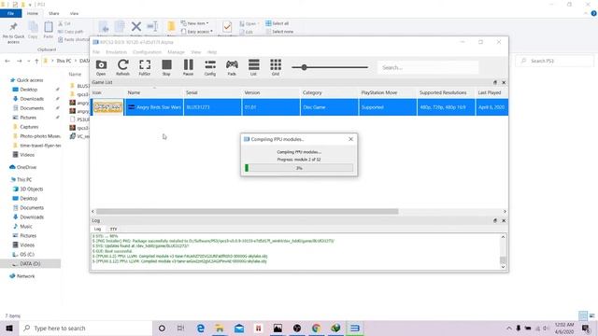Screen dimensions: 598x336
Task: Open Explorer Help question mark icon
Action: coord(594,13)
